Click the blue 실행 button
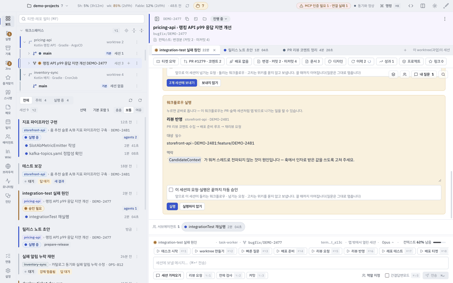Viewport: 453px width, 283px height. tap(172, 206)
